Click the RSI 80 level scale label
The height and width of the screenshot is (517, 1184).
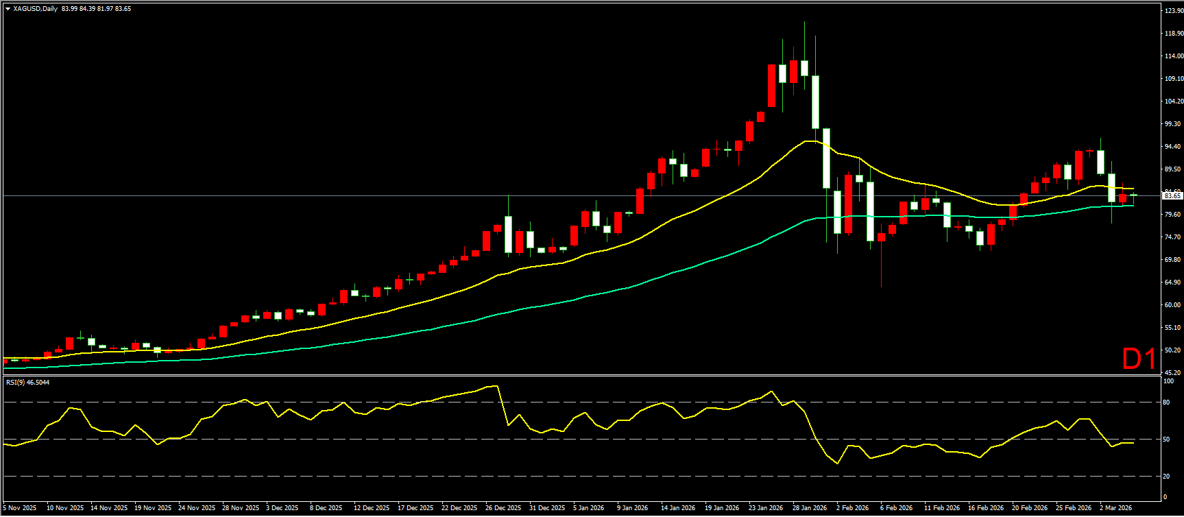(1165, 402)
